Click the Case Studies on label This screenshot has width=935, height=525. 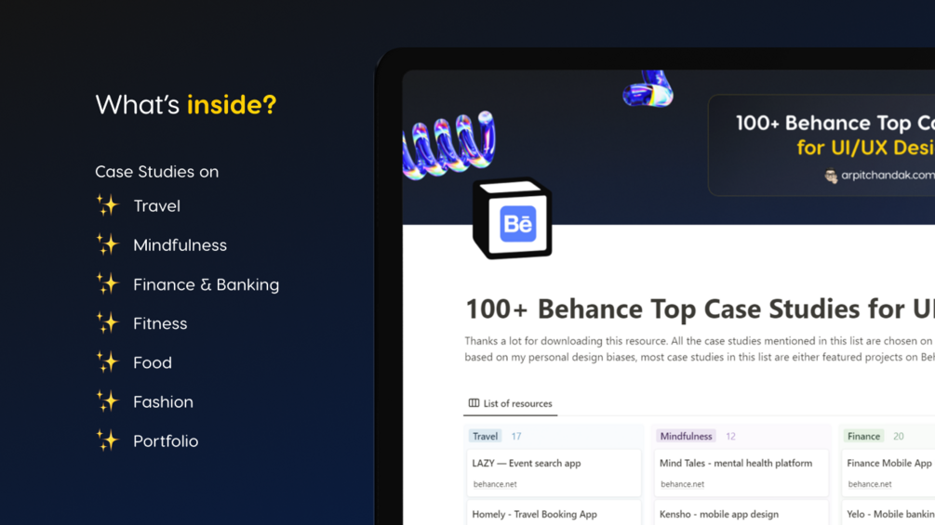tap(157, 171)
